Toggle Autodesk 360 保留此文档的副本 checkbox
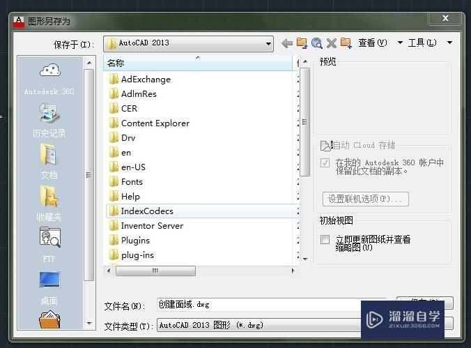The height and width of the screenshot is (348, 471). tap(325, 162)
